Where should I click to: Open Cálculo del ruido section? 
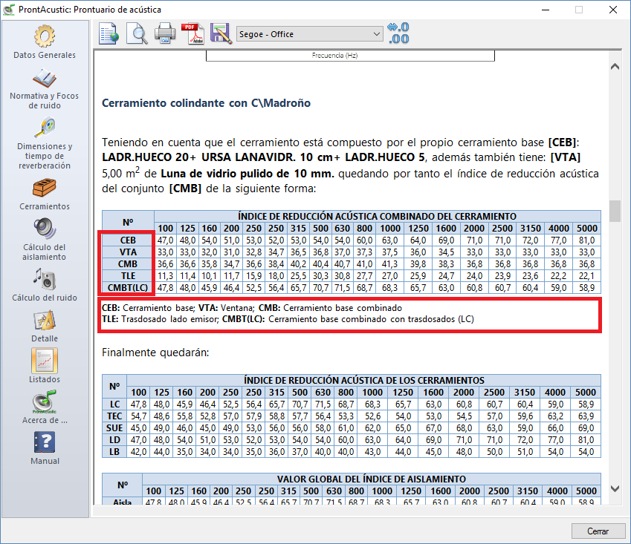(45, 285)
